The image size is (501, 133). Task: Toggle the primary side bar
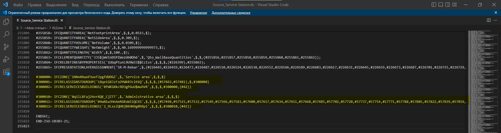[x=434, y=5]
